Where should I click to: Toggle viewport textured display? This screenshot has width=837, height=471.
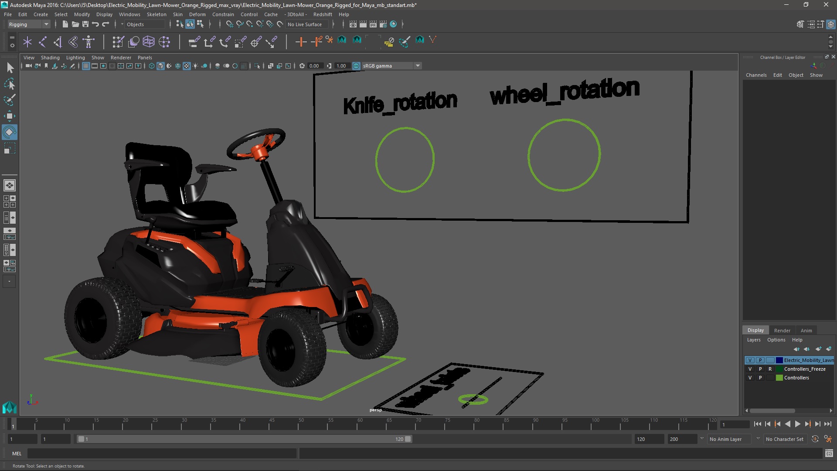click(187, 66)
